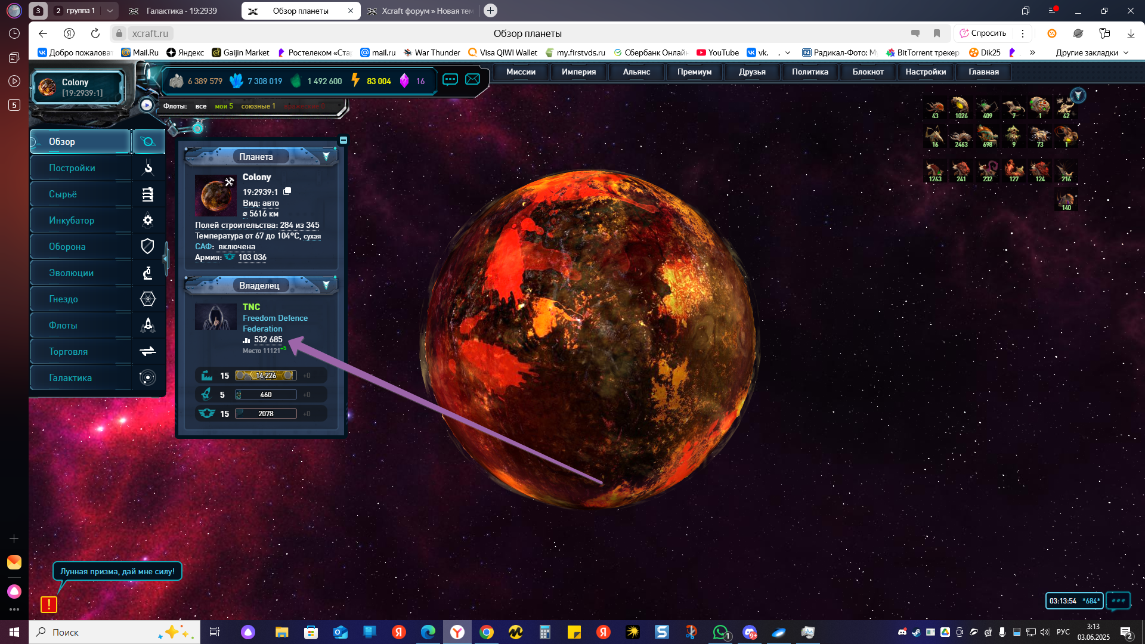Click the Гнездо hexagon web icon

tap(148, 299)
